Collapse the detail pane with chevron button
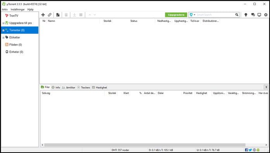The height and width of the screenshot is (153, 270). 266,87
